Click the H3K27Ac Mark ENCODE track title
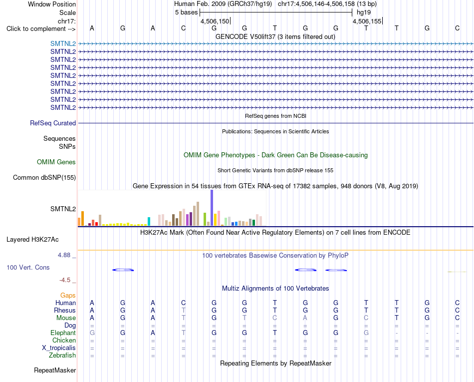474x382 pixels. 275,232
